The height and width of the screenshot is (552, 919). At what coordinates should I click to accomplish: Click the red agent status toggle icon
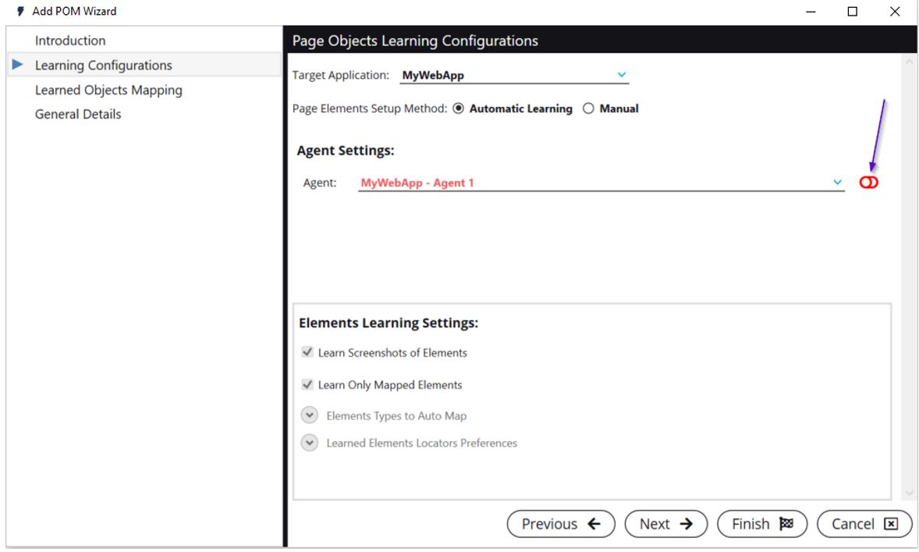click(x=868, y=183)
